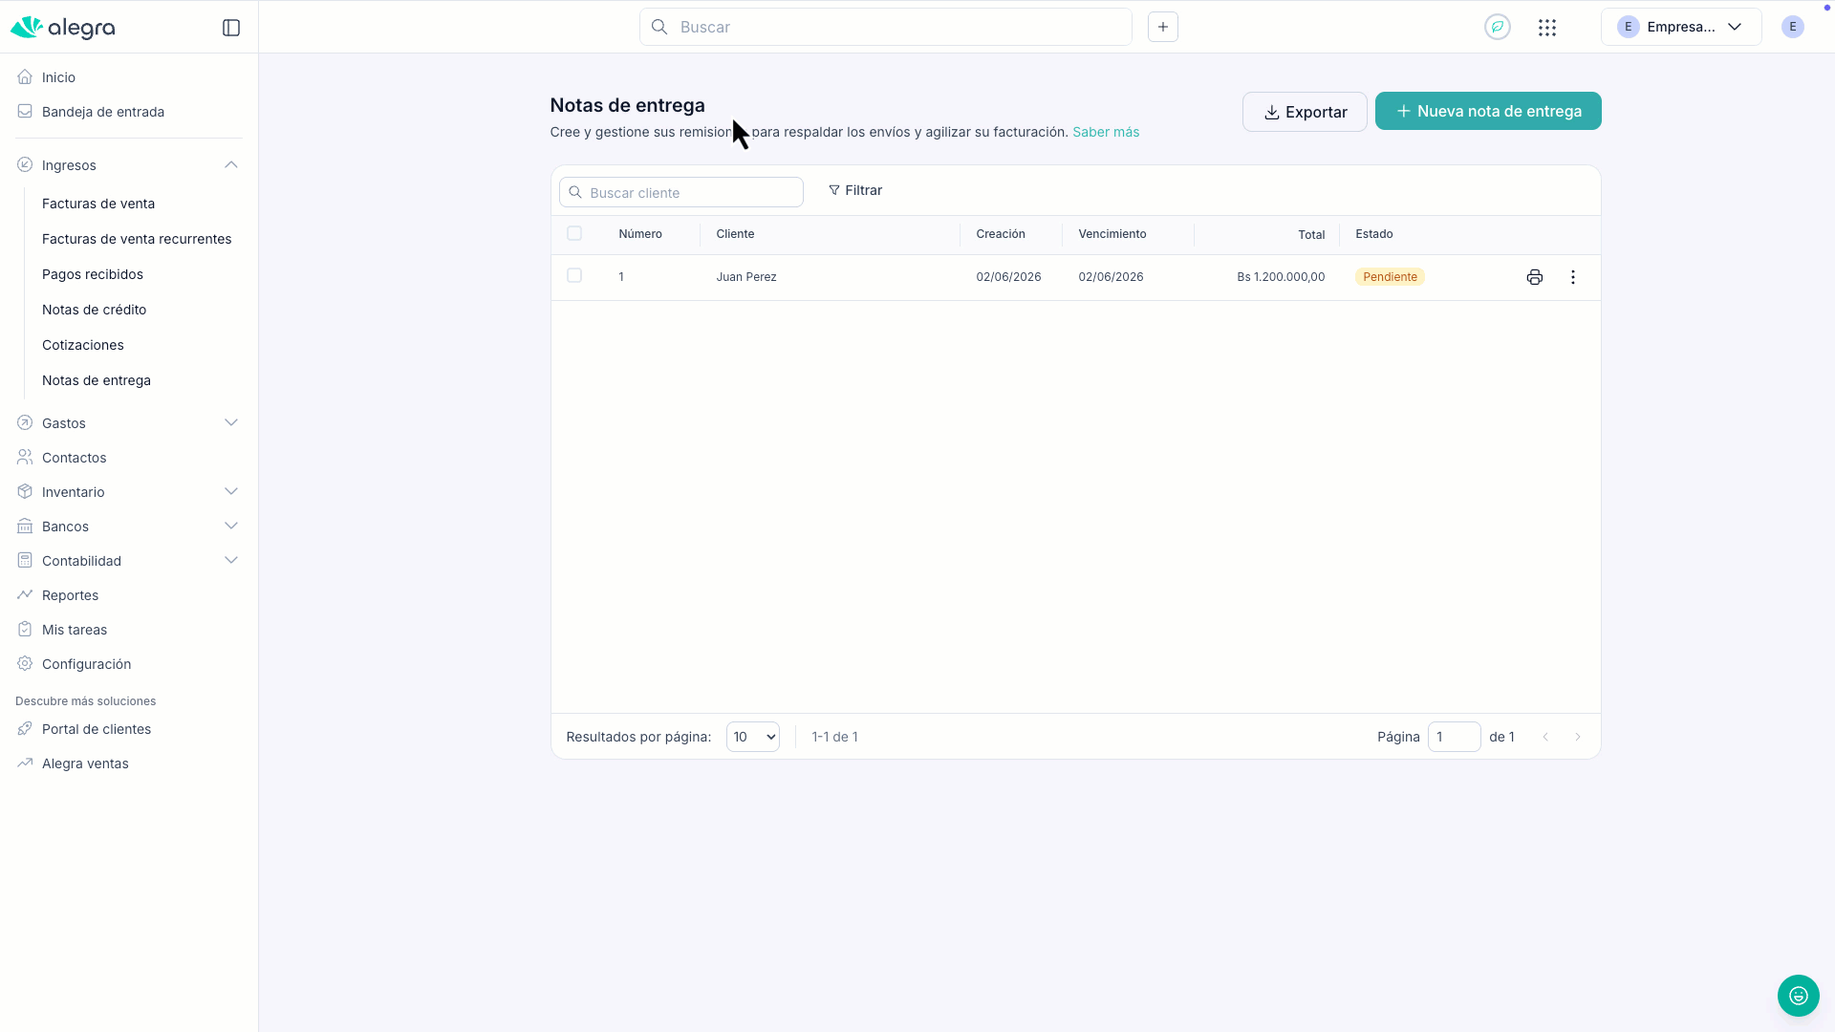Click the Bancos building icon
Viewport: 1835px width, 1032px height.
(25, 526)
